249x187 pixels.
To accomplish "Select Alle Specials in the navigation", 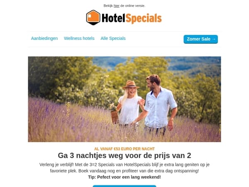I will pyautogui.click(x=113, y=38).
